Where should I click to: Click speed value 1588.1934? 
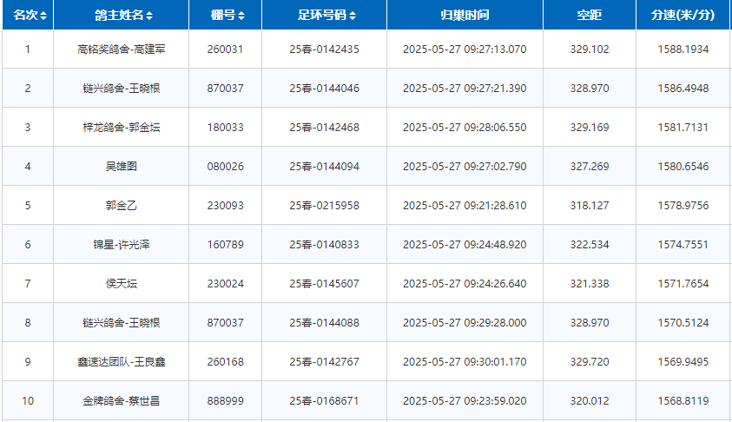click(683, 49)
